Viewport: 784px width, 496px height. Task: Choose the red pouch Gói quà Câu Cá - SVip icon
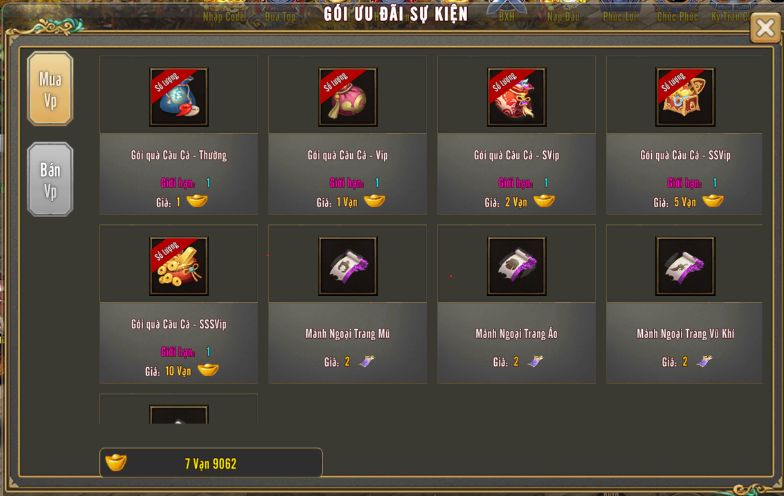tap(516, 97)
